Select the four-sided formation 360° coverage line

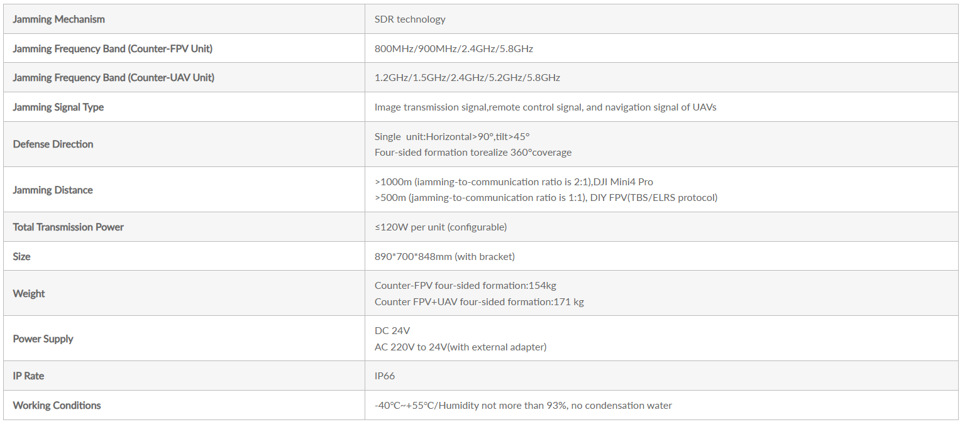click(x=473, y=153)
